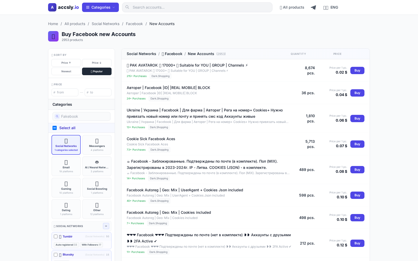Open the ENG language selector

(x=331, y=7)
